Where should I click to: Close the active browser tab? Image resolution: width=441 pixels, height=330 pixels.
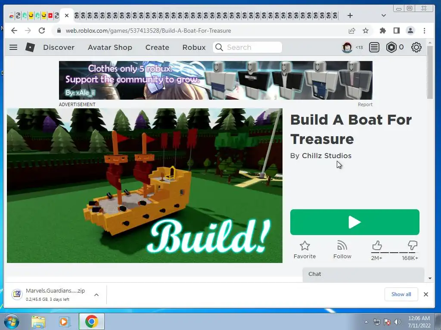point(67,15)
